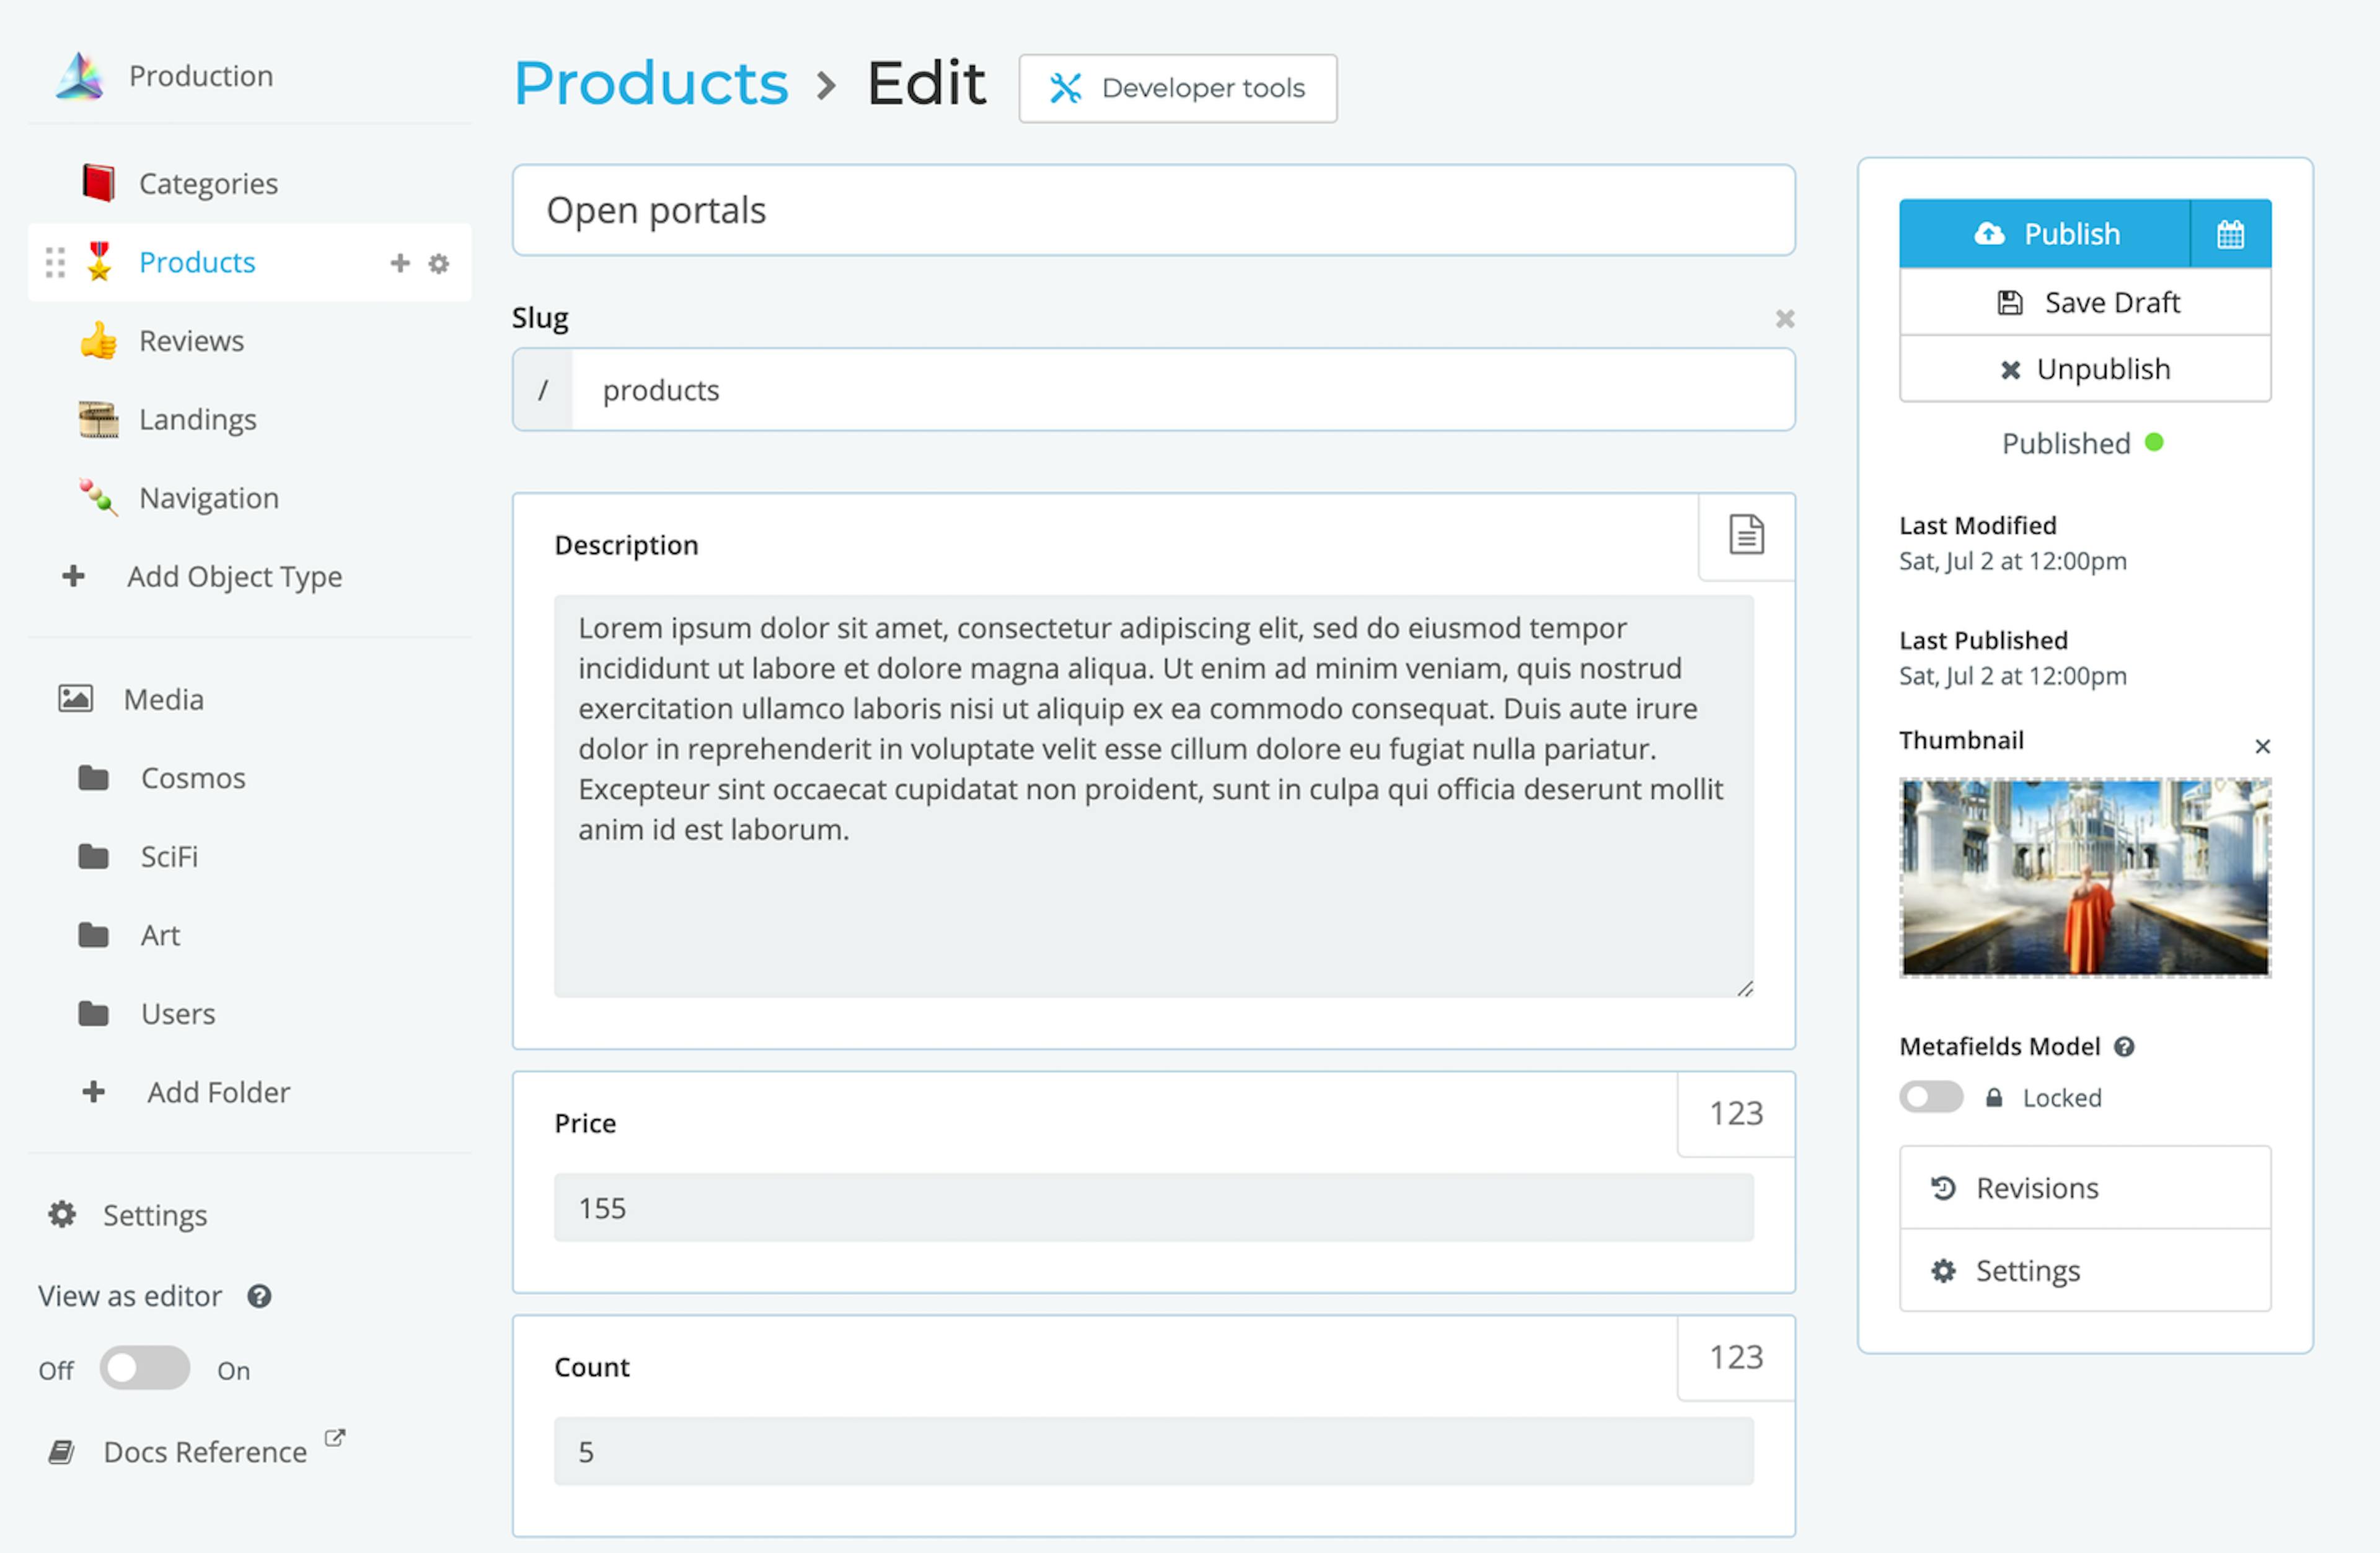Remove the Thumbnail with x
This screenshot has height=1553, width=2380.
click(2262, 746)
